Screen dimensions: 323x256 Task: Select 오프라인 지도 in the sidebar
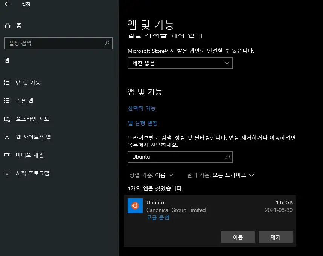pyautogui.click(x=32, y=119)
